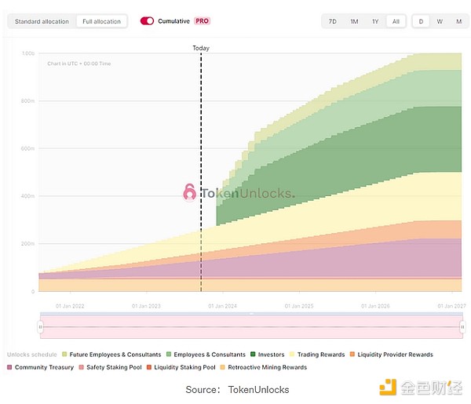Switch to Standard allocation view
The width and height of the screenshot is (471, 404).
tap(42, 21)
